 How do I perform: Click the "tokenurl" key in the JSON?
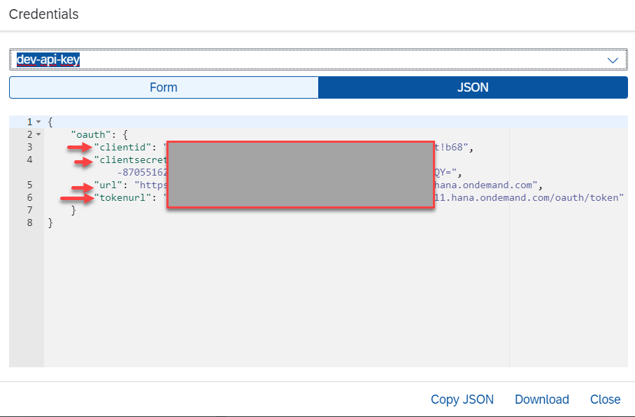click(123, 198)
